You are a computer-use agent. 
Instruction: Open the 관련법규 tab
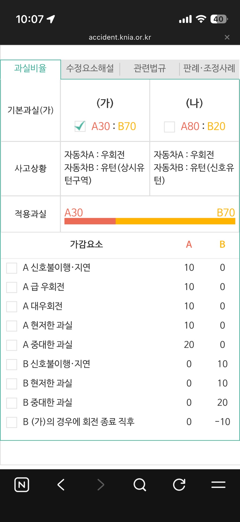coord(150,68)
